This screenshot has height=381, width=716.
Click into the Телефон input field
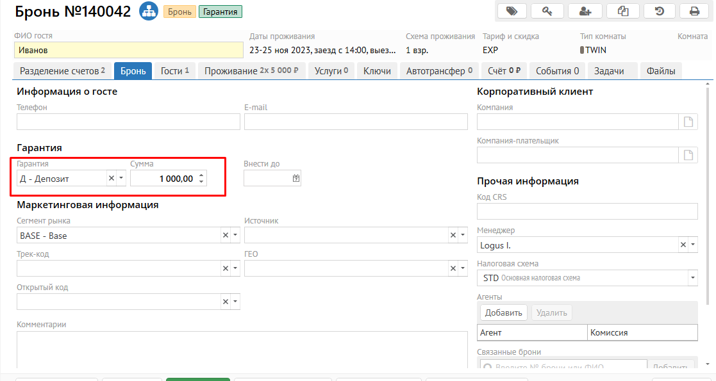128,122
